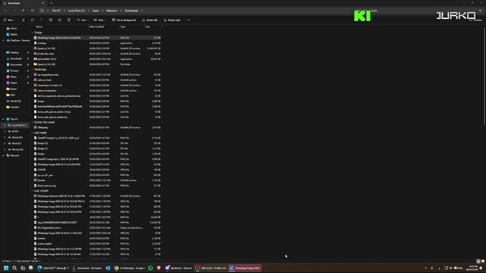Collapse the Yesterday file group
This screenshot has width=486, height=273.
point(32,69)
